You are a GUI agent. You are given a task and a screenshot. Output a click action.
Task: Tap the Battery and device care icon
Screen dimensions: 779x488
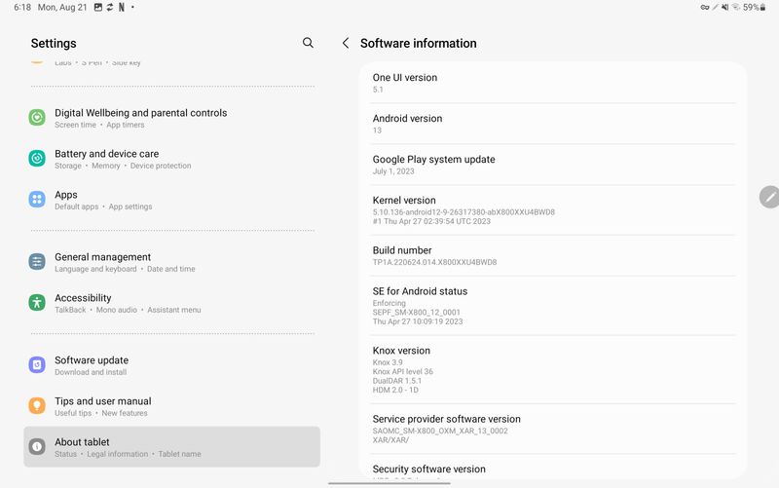(37, 159)
